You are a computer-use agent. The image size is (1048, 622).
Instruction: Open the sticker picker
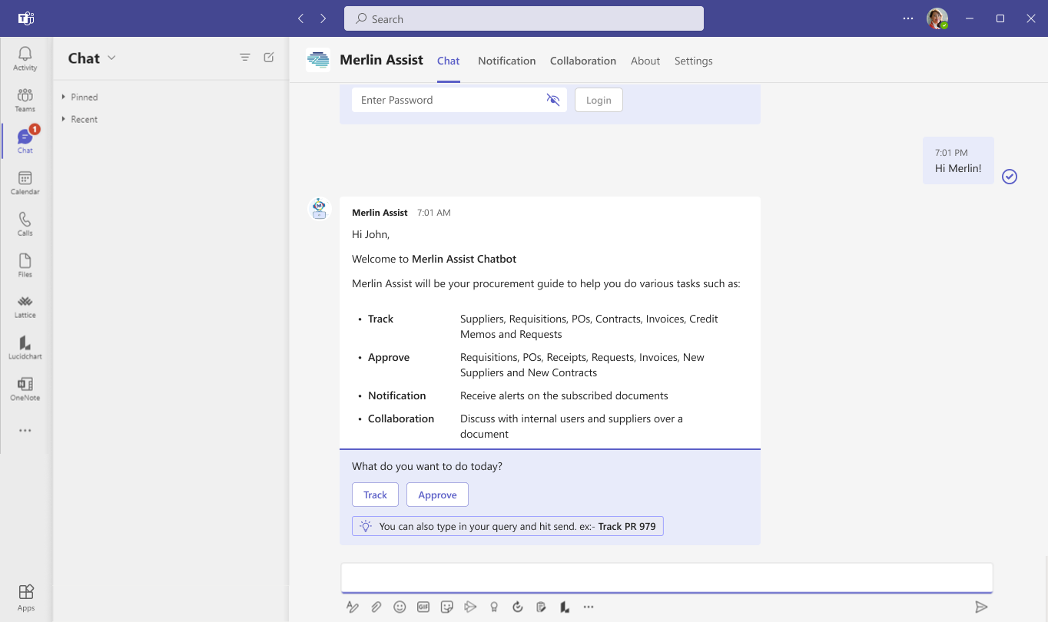click(x=447, y=607)
